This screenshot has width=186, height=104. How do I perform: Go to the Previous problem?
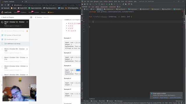click(38, 17)
